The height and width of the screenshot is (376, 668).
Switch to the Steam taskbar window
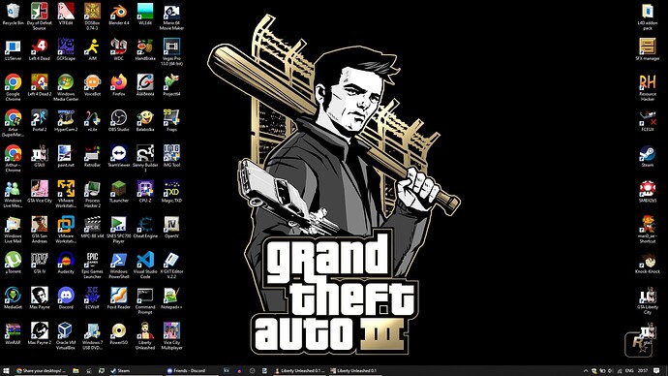(136, 371)
